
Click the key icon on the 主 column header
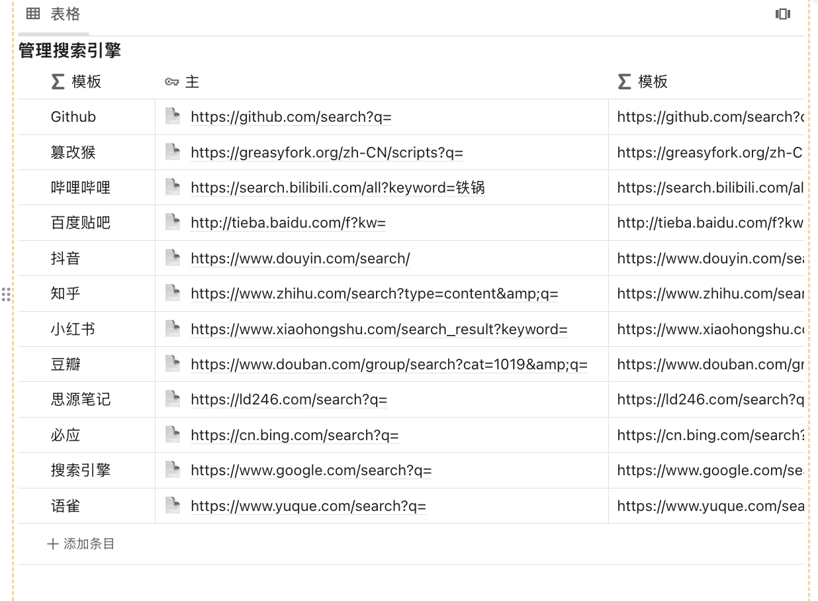coord(171,81)
